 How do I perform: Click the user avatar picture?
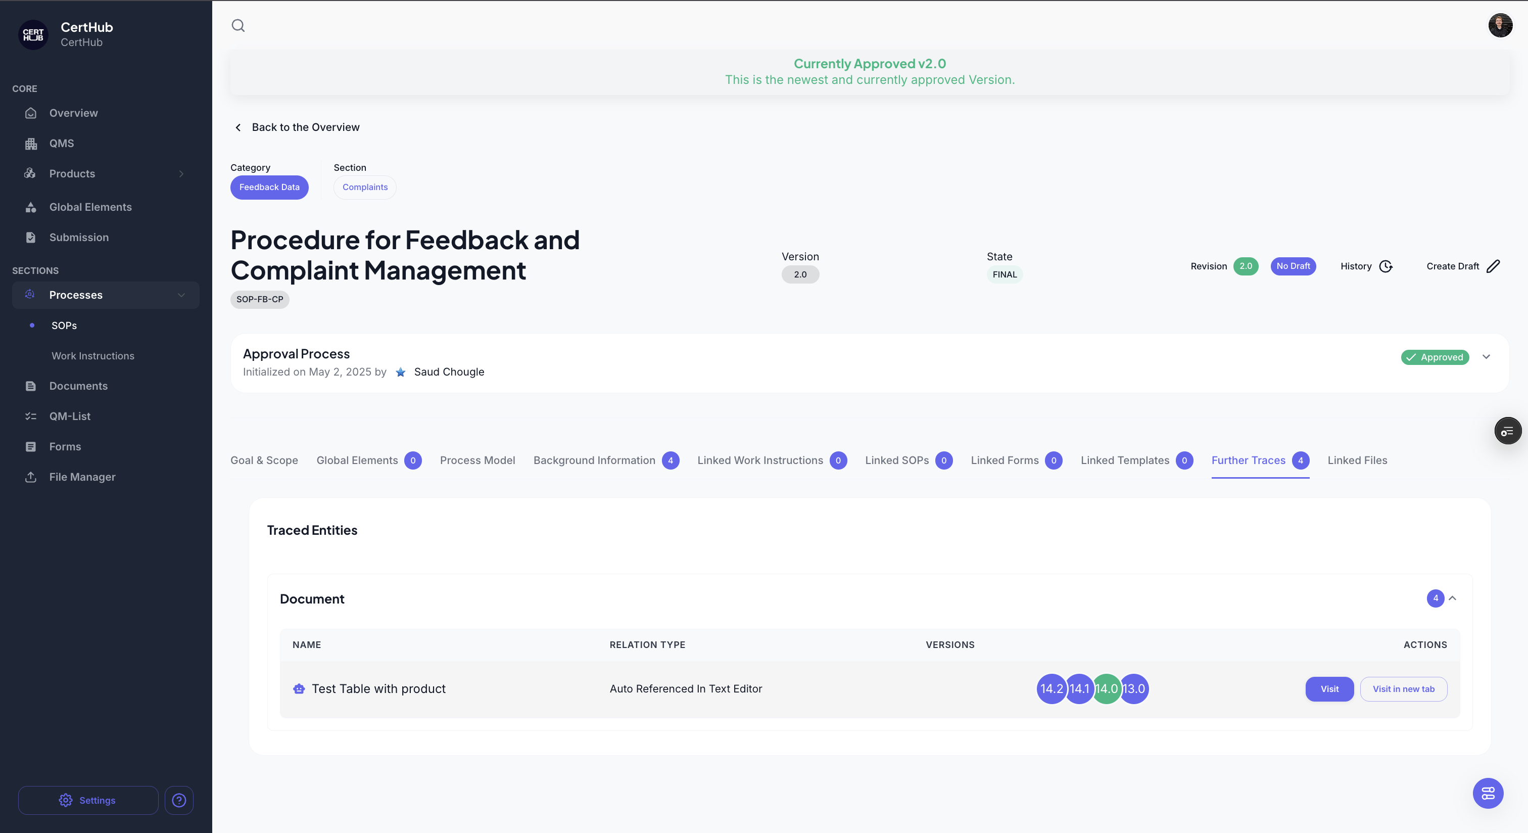tap(1500, 25)
